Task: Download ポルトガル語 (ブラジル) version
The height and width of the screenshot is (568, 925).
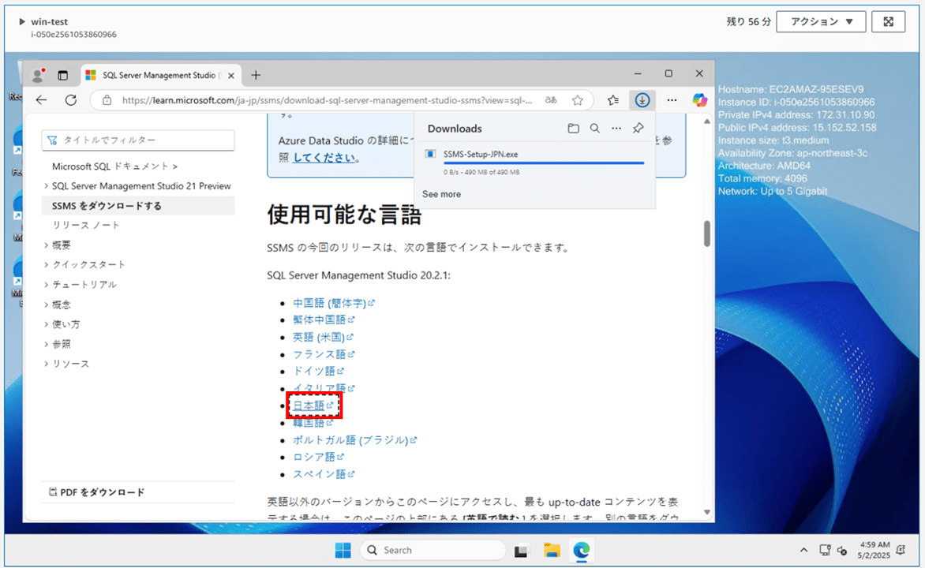Action: click(354, 440)
